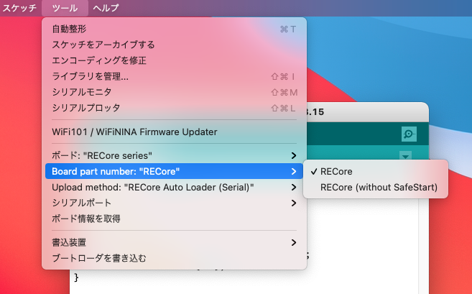Select ブートローダを書き込む

point(174,259)
